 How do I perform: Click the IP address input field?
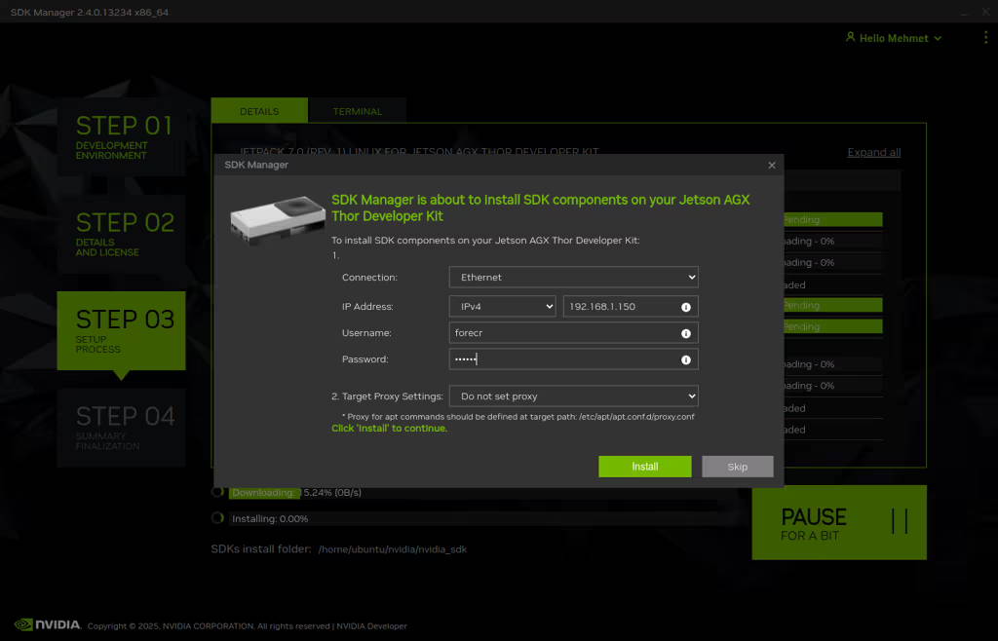click(631, 307)
